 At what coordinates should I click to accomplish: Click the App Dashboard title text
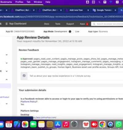(x=18, y=24)
